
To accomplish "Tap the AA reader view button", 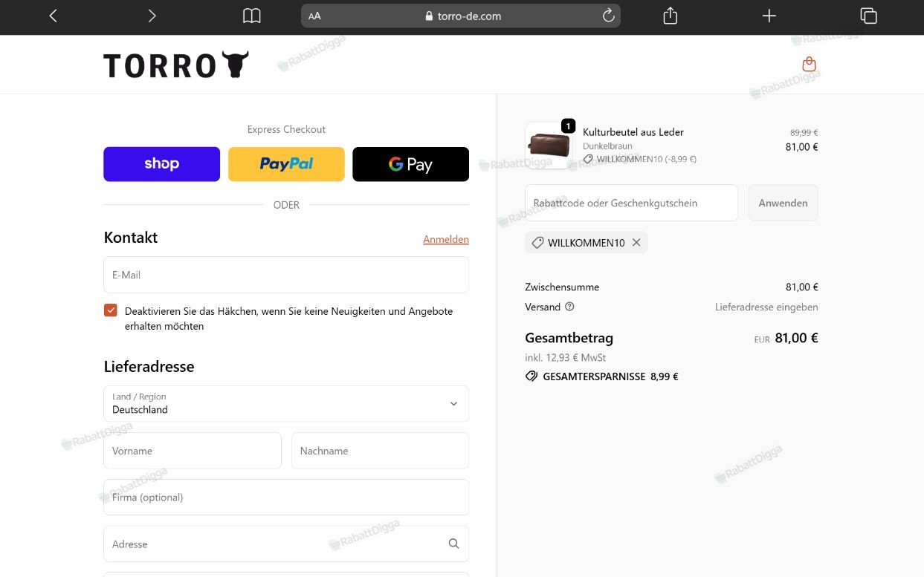I will (x=314, y=16).
